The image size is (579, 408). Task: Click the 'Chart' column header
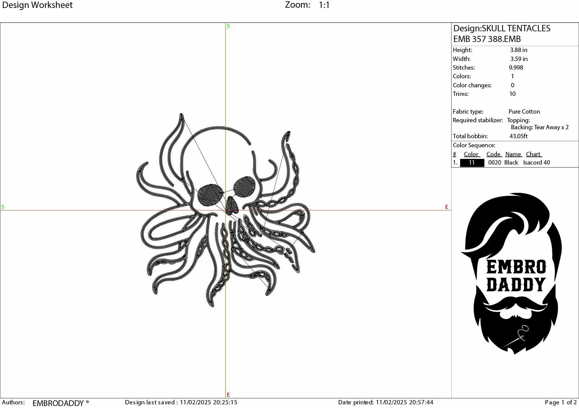click(x=534, y=154)
